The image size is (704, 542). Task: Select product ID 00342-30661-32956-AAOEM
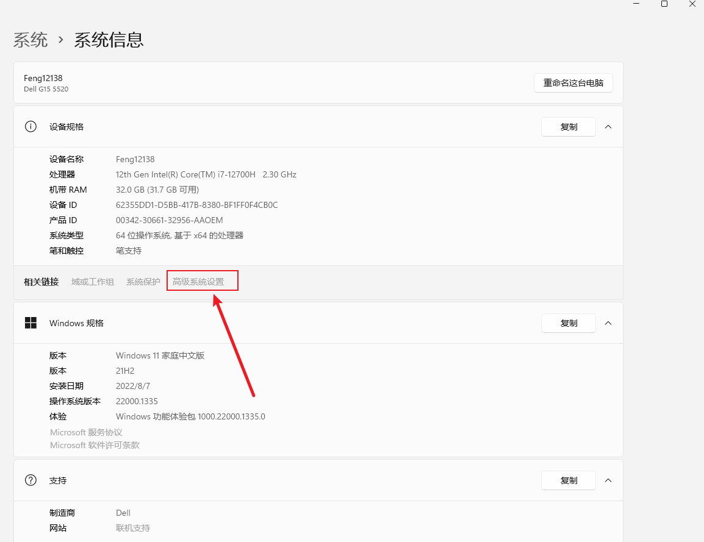[x=169, y=220]
